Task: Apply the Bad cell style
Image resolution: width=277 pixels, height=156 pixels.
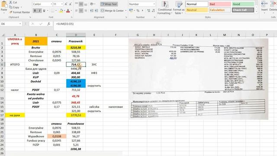Action: pos(220,4)
